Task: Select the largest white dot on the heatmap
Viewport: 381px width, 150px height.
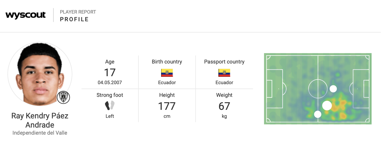Action: [327, 105]
